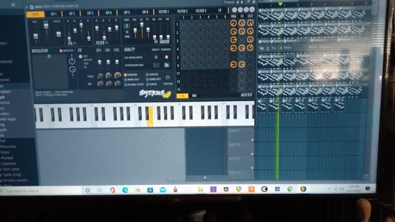
Task: Click the playlist playhead marker on the ruler
Action: (x=280, y=4)
